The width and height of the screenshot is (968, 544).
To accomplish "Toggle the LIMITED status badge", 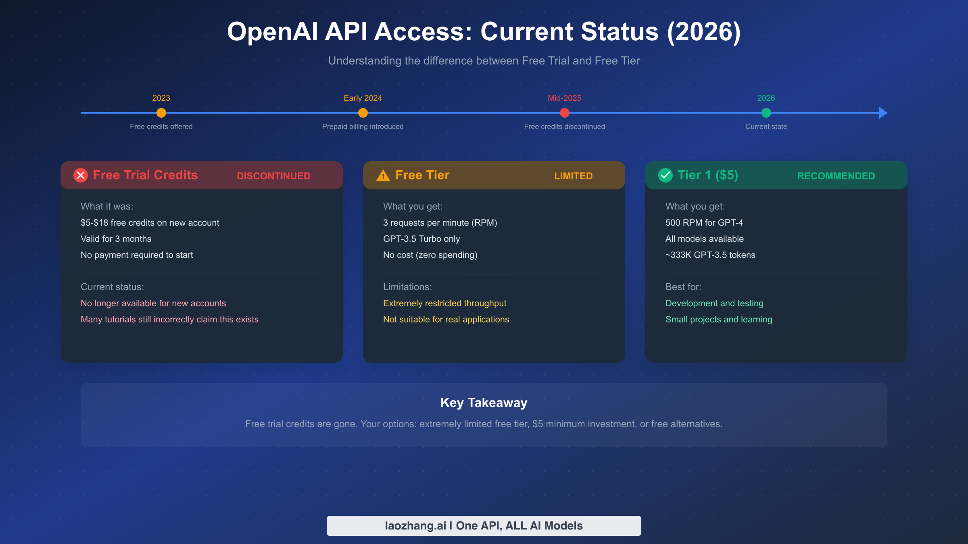I will tap(573, 176).
